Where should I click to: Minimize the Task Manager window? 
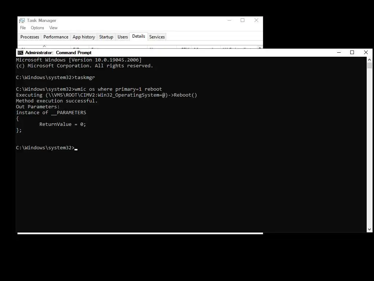(229, 20)
